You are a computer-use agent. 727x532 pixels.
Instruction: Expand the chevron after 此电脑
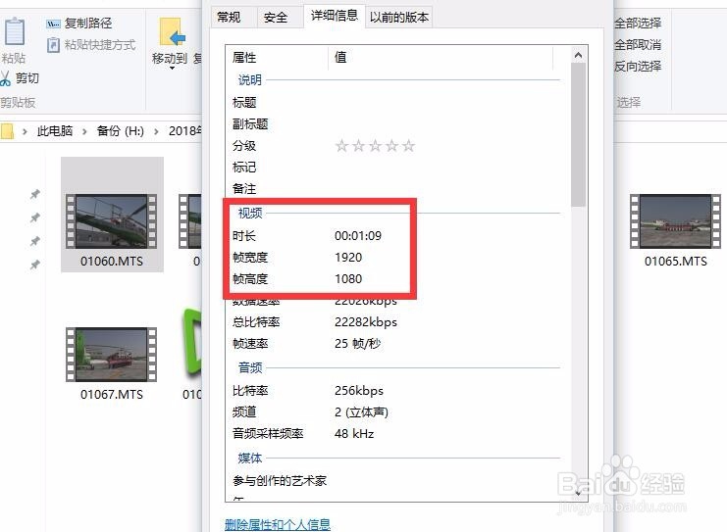tap(84, 131)
